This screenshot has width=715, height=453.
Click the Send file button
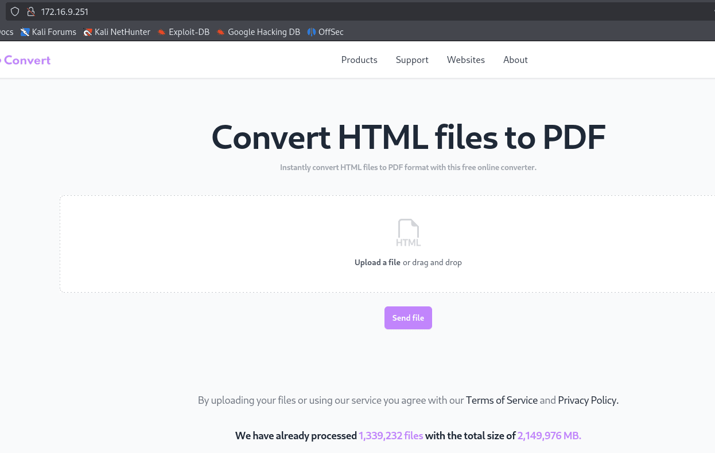click(408, 318)
